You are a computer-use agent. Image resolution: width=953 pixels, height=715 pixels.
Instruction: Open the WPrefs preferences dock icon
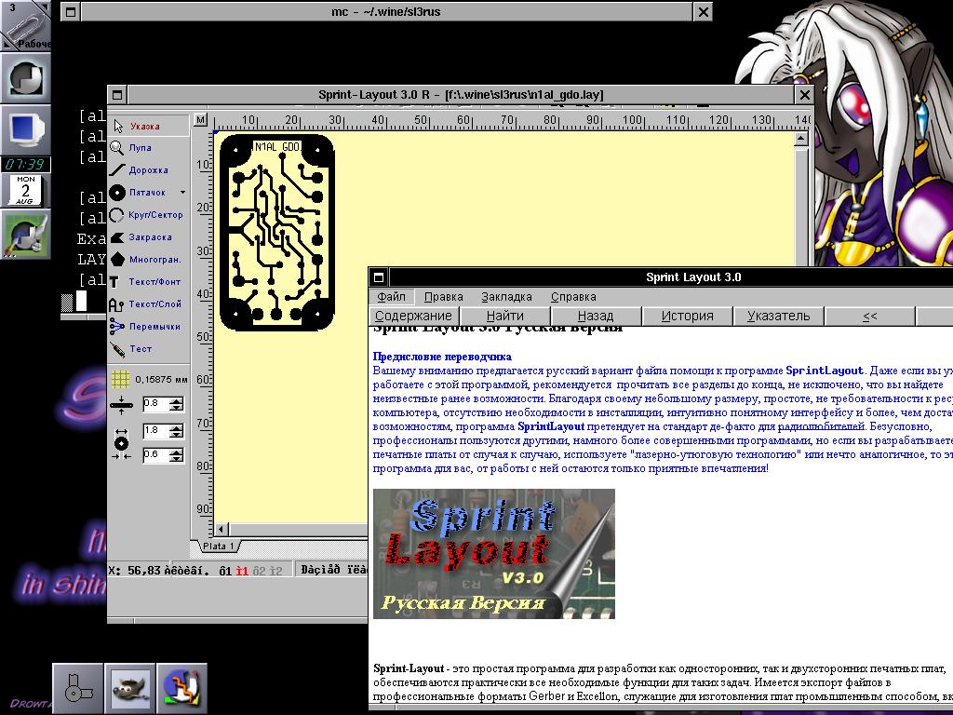(x=25, y=234)
